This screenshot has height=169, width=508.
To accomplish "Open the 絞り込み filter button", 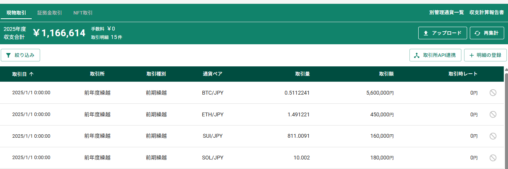I will point(20,55).
